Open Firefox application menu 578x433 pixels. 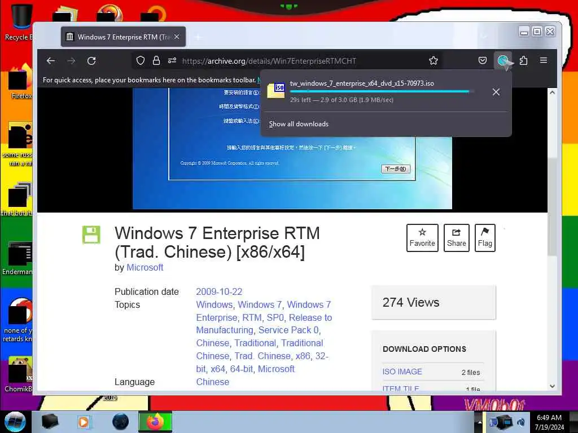click(x=544, y=60)
